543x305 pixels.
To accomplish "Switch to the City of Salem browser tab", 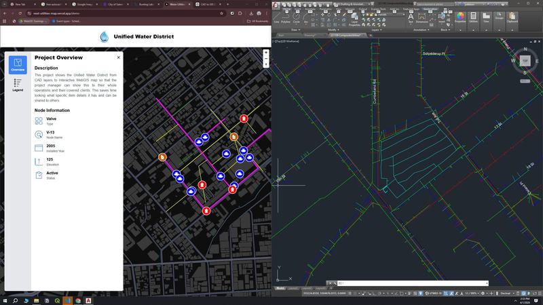I will [115, 4].
